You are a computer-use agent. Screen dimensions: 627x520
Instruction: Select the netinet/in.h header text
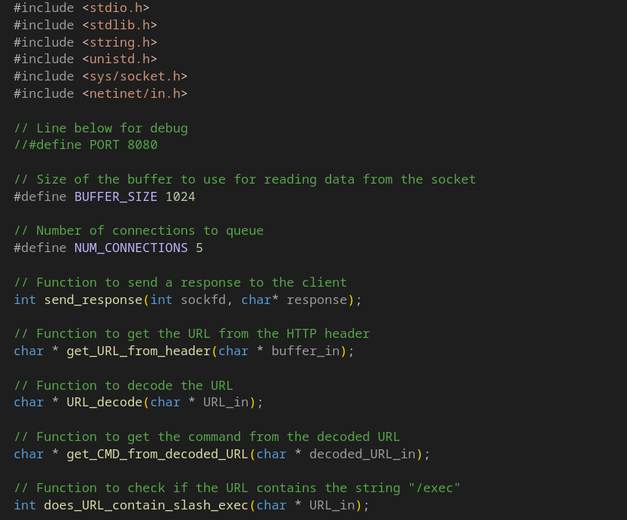coord(135,93)
